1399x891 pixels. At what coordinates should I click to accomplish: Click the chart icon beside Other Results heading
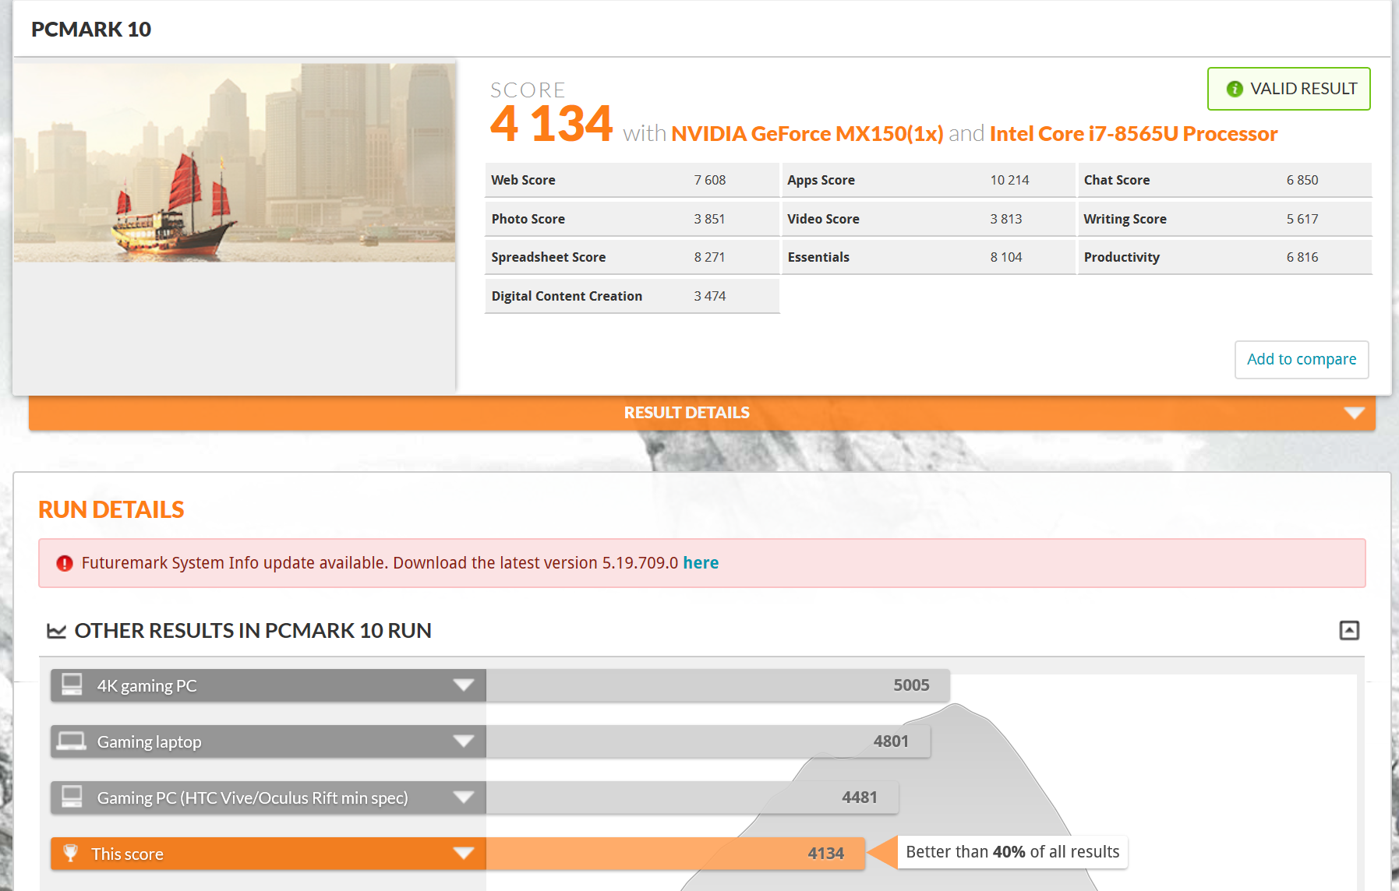[56, 631]
